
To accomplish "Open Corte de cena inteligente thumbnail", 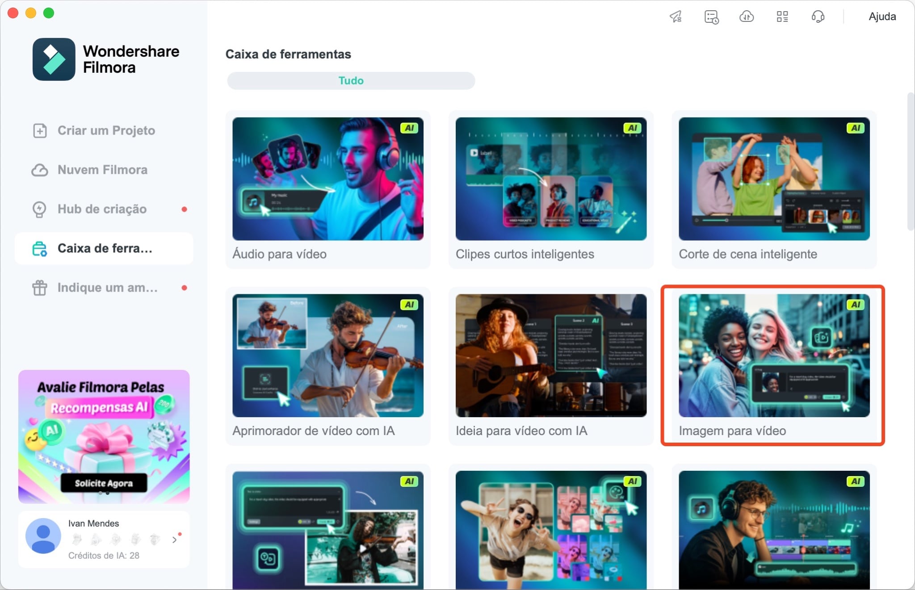I will 774,179.
